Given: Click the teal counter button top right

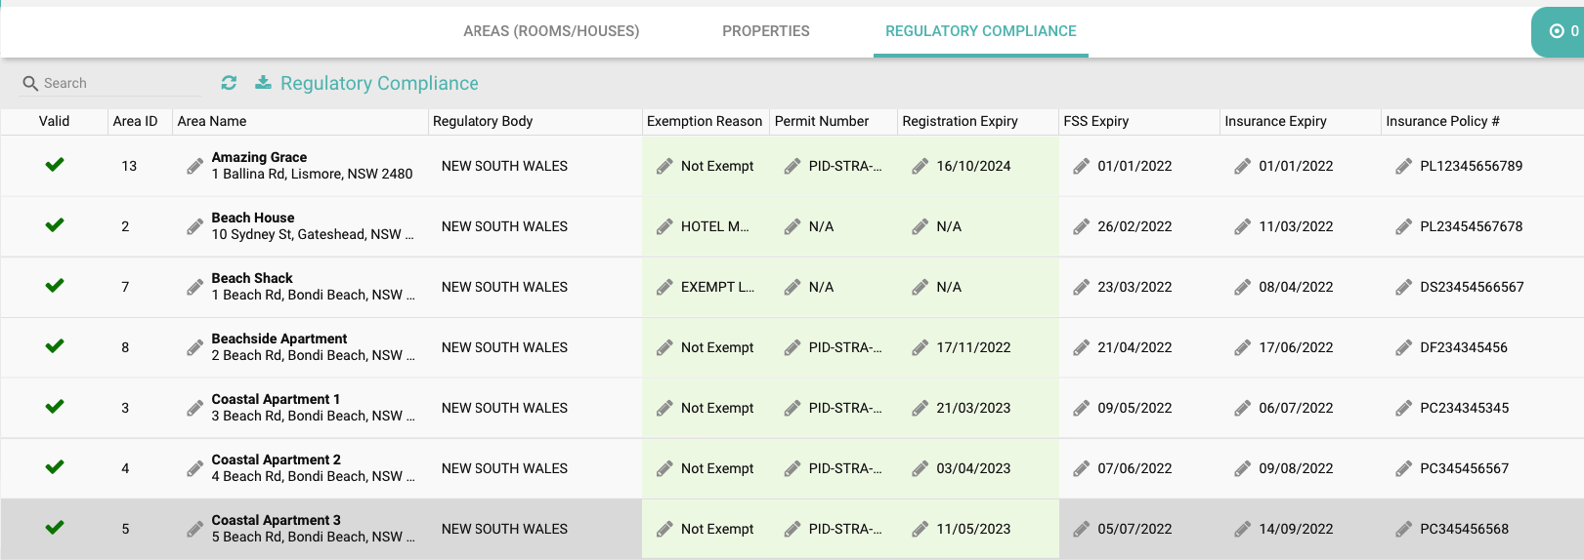Looking at the screenshot, I should coord(1562,31).
